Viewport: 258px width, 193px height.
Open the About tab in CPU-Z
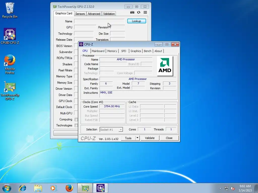[158, 51]
